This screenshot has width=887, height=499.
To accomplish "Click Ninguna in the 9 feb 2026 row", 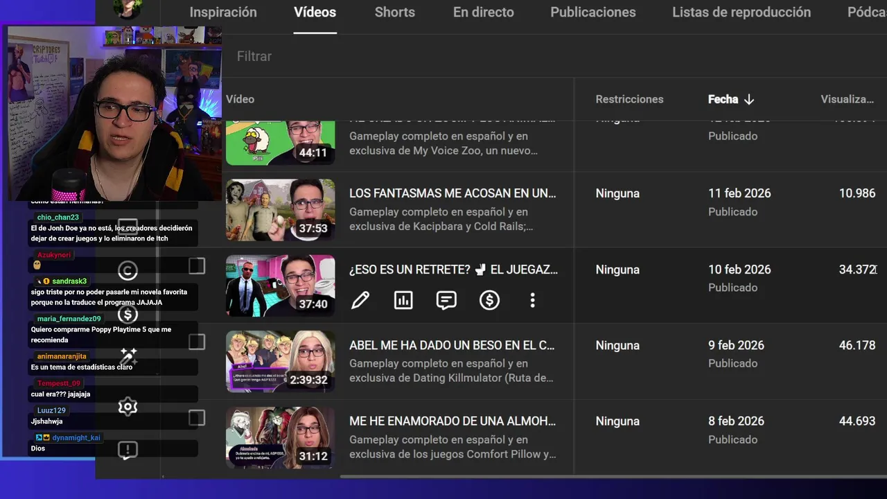I will click(x=617, y=345).
